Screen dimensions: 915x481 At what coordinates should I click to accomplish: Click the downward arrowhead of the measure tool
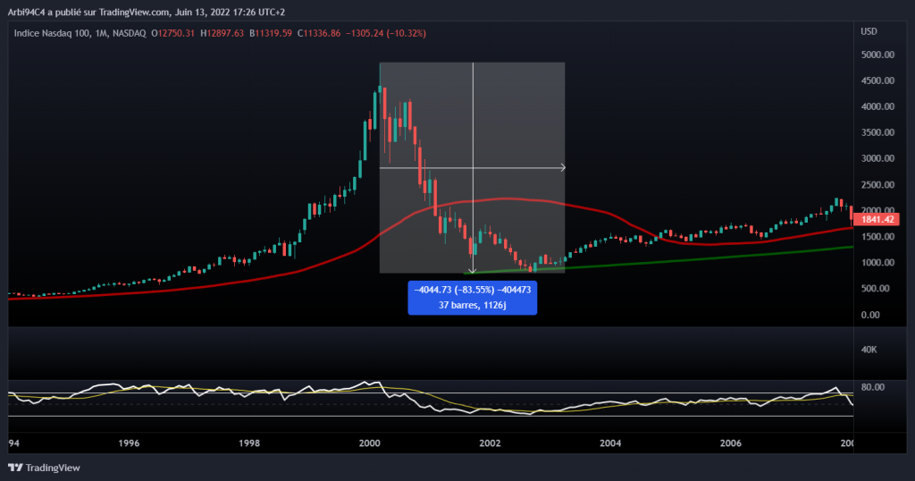click(x=473, y=269)
